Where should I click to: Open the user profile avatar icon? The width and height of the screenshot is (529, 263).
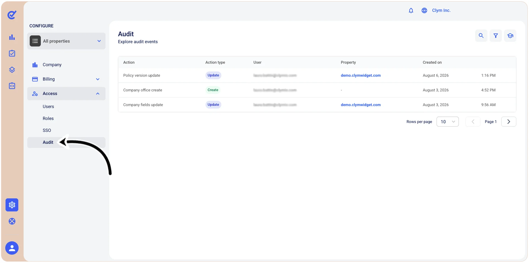tap(12, 248)
